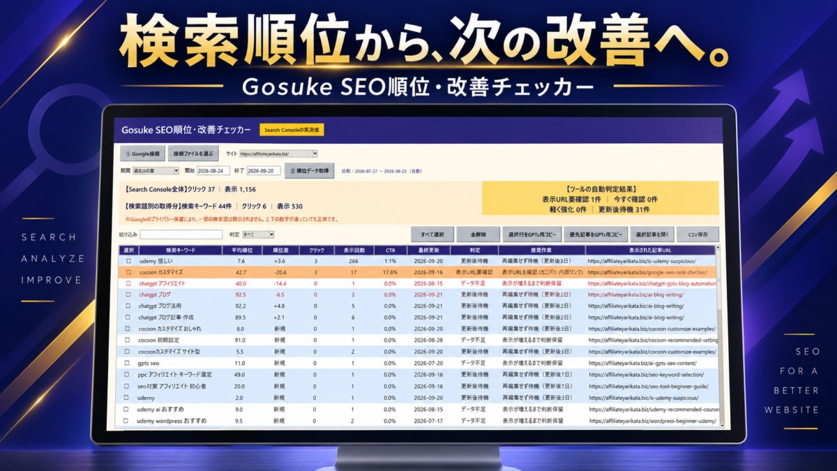
Task: Click the -20.6 rank difference cell
Action: 280,272
